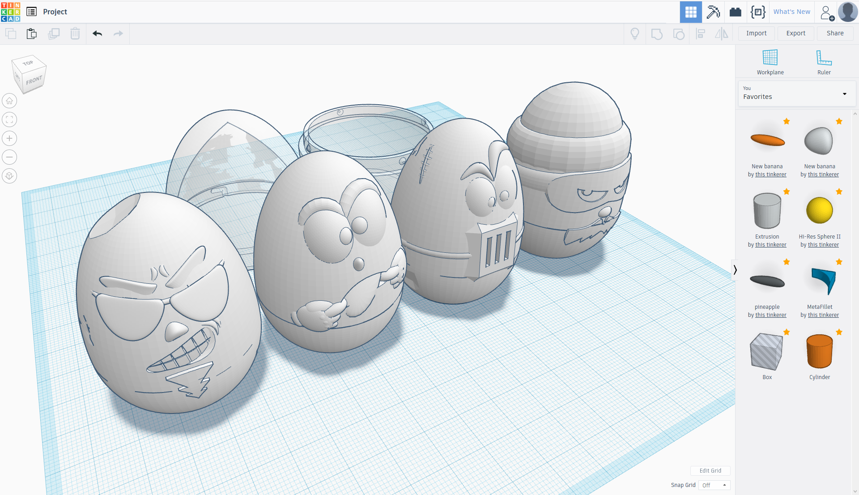The width and height of the screenshot is (859, 495).
Task: Select the Hi-Res Sphere II shape
Action: point(819,210)
